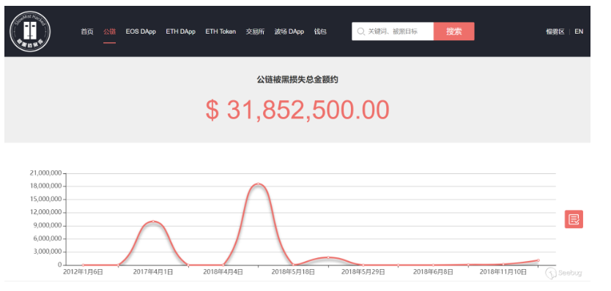Viewport: 611px width, 291px height.
Task: Click the red 搜索 search button
Action: (x=454, y=31)
